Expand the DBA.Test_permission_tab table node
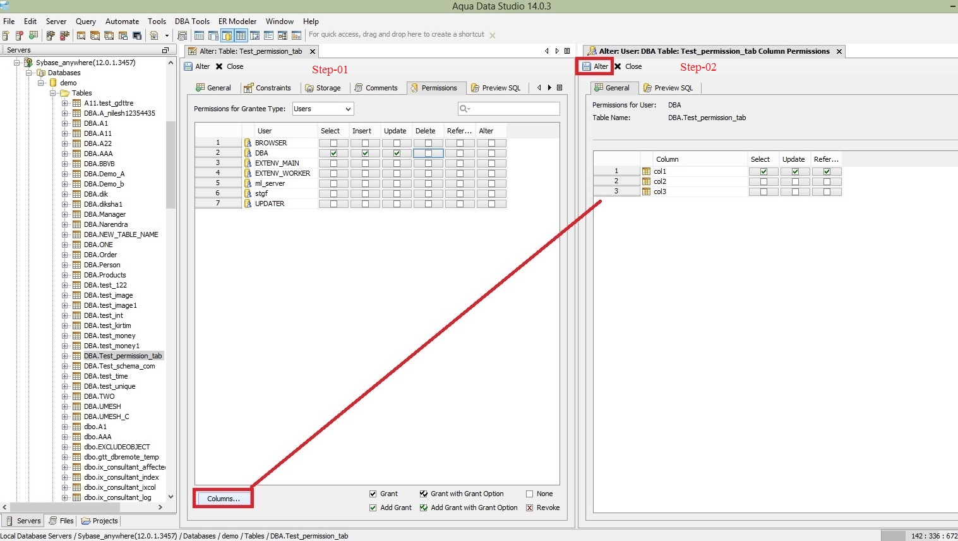 click(65, 356)
